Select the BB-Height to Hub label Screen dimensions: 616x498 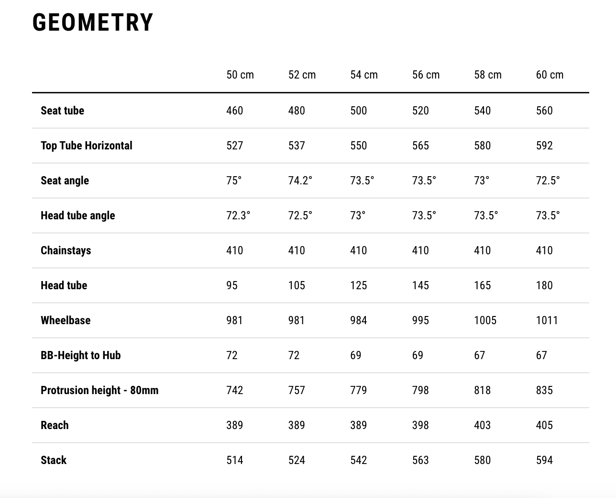[80, 355]
